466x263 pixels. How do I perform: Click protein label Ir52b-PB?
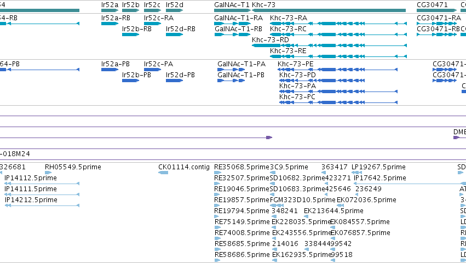coord(136,75)
